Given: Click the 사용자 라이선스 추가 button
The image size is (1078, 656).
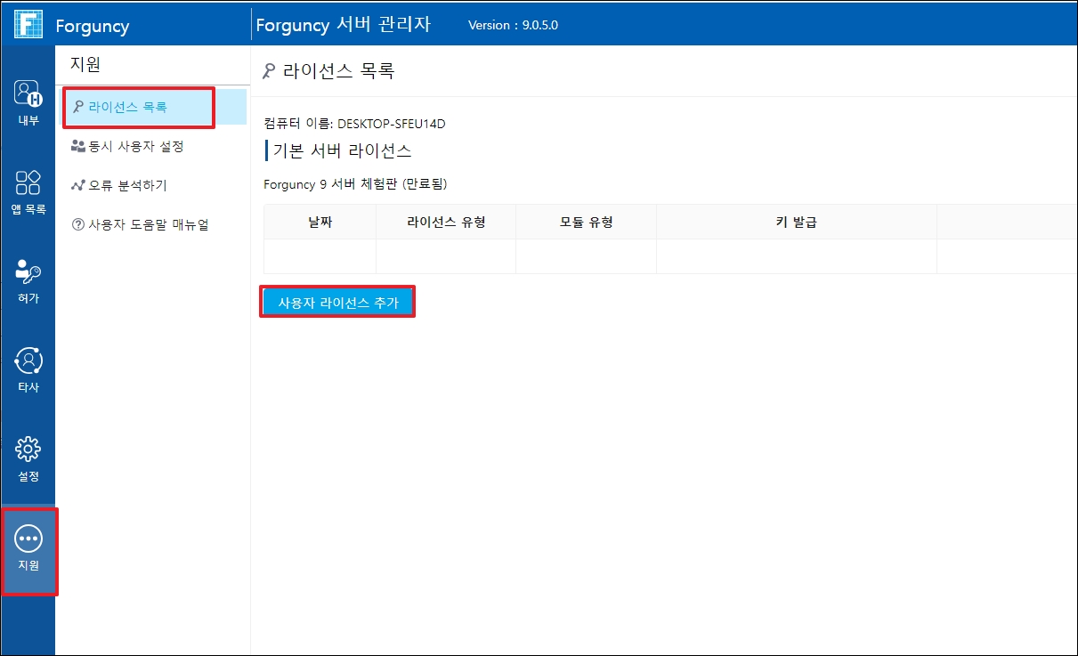Looking at the screenshot, I should (x=337, y=303).
